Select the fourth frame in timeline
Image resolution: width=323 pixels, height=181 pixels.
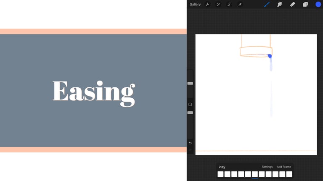pyautogui.click(x=241, y=174)
